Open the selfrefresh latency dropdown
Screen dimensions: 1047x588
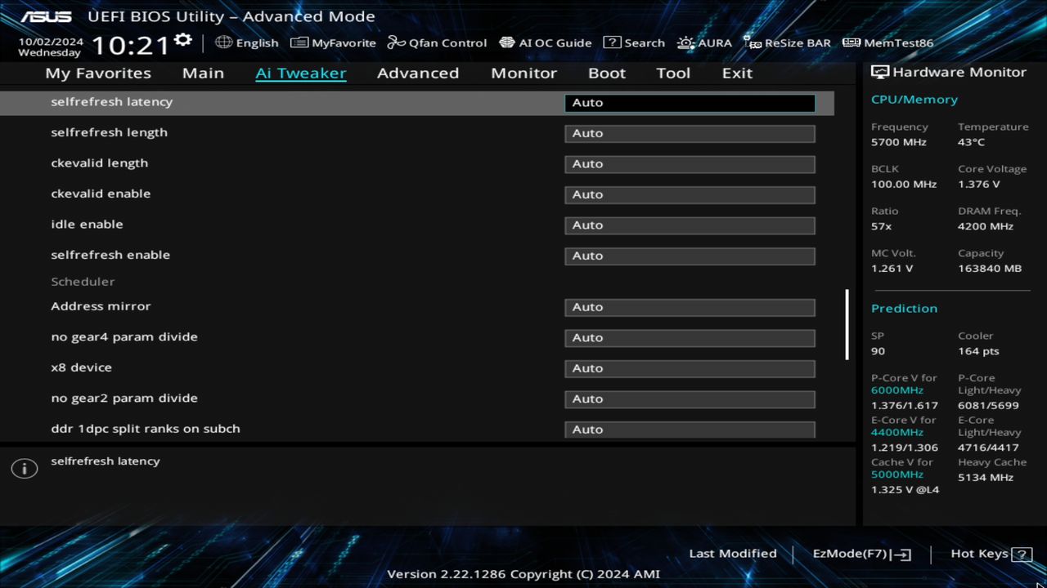tap(689, 102)
